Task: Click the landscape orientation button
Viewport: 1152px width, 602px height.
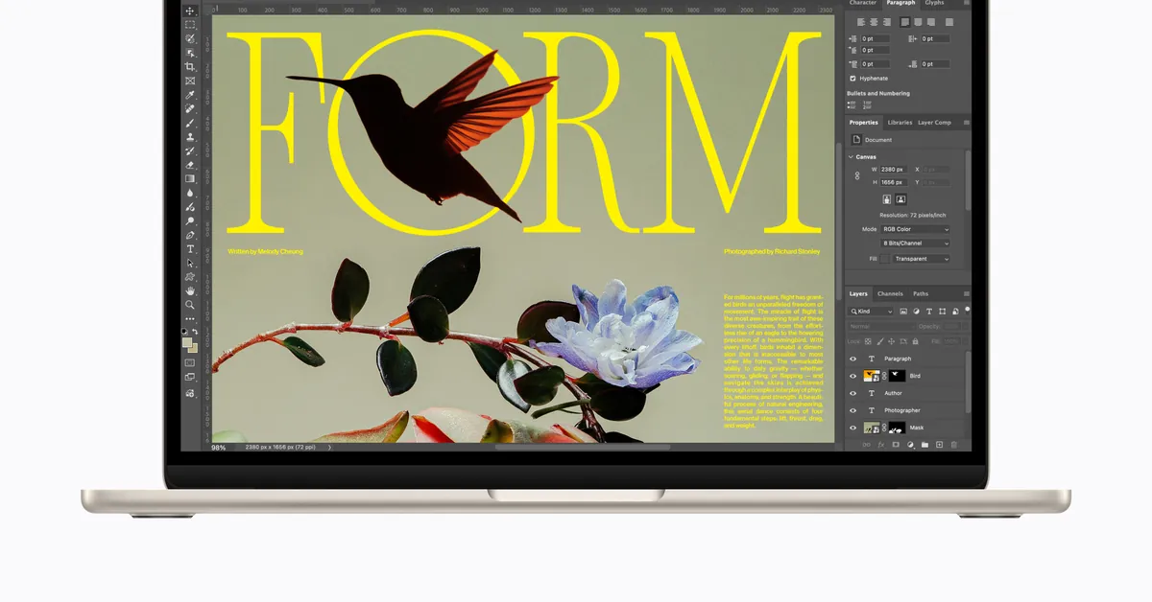Action: [x=900, y=199]
